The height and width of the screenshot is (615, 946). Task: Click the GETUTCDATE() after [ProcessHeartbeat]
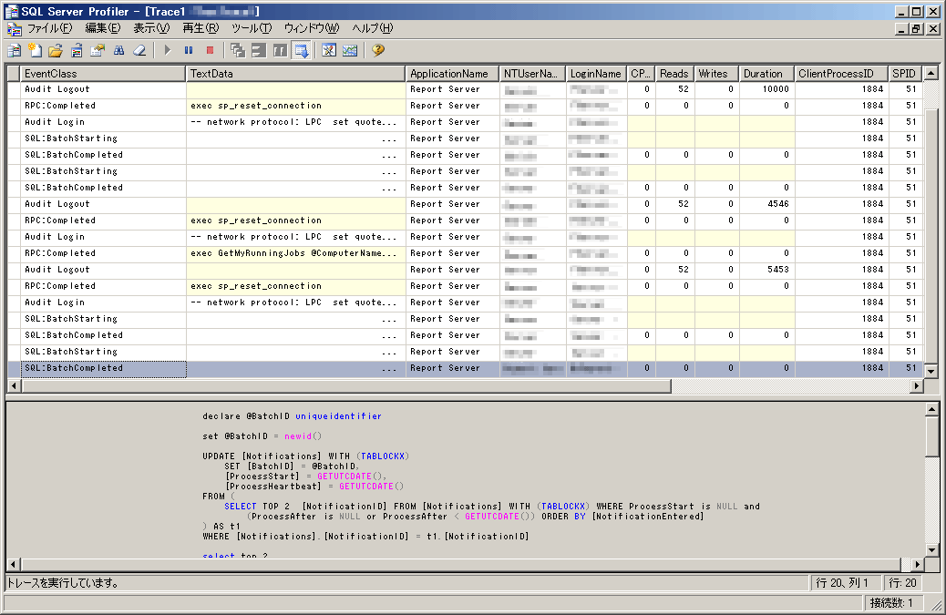371,487
